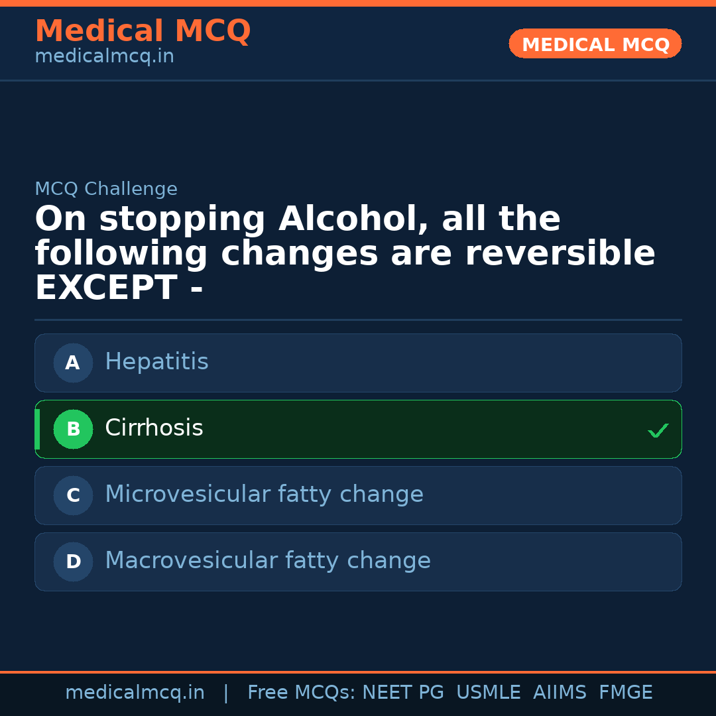Click the Medical MCQ title logo
716x716 pixels.
143,31
